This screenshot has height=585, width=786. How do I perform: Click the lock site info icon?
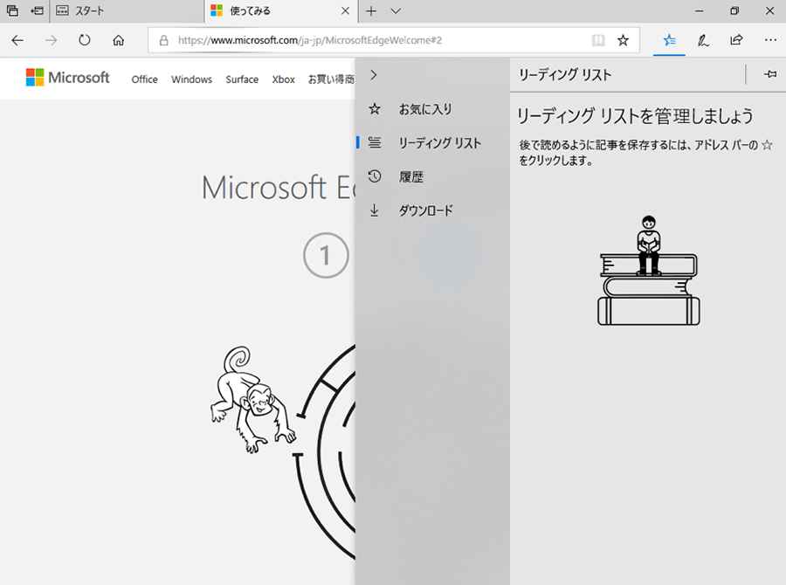point(164,40)
